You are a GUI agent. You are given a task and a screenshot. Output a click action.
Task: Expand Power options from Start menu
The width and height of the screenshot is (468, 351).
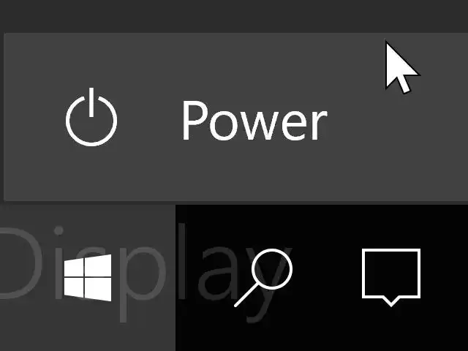[235, 117]
